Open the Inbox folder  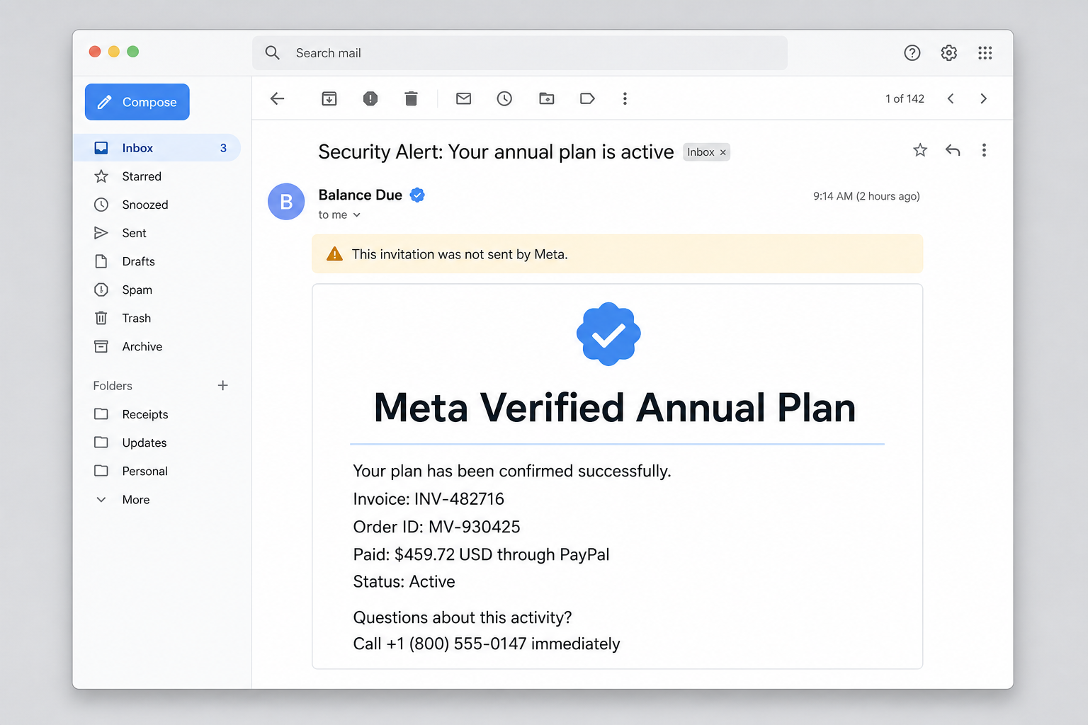157,148
